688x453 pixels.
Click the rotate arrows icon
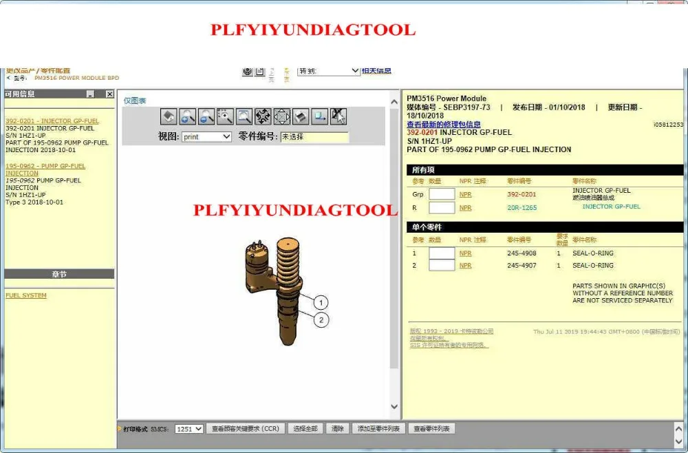pos(263,116)
